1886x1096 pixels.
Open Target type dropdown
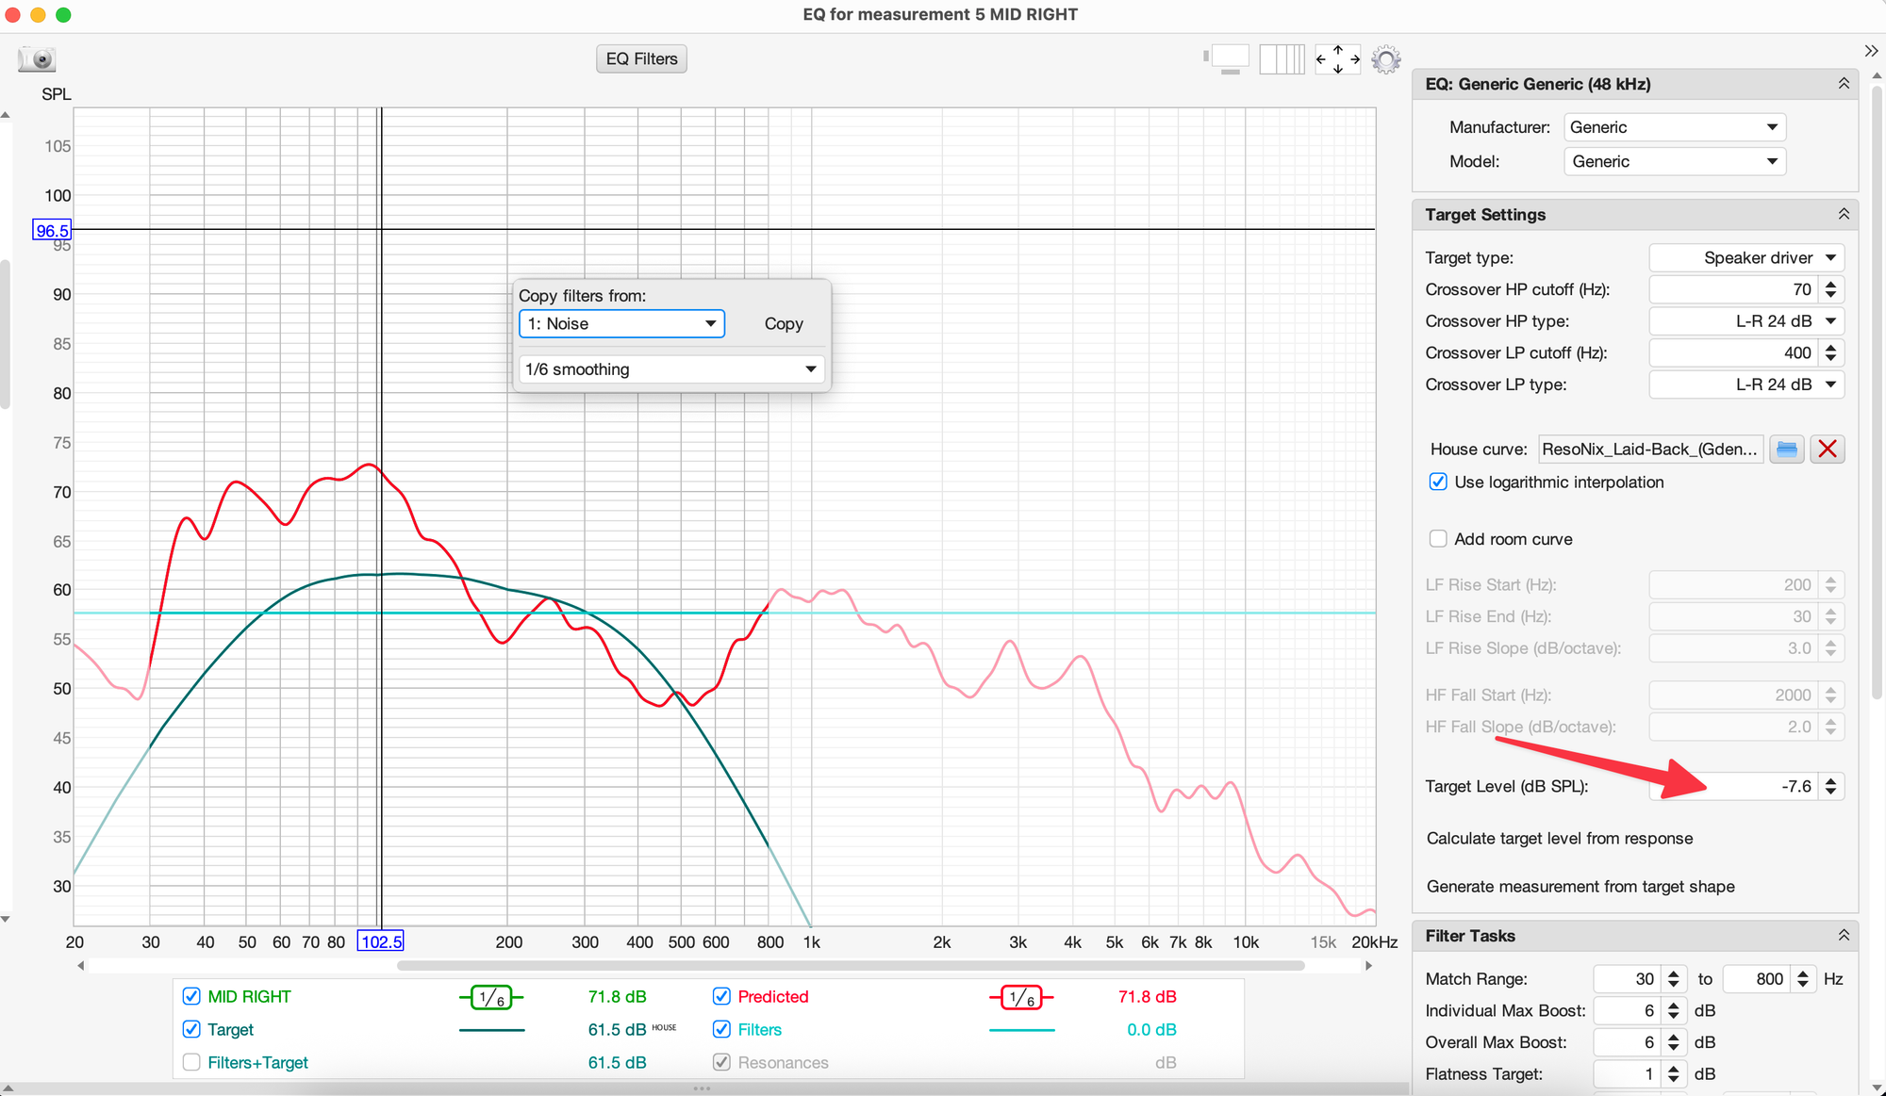click(1746, 258)
